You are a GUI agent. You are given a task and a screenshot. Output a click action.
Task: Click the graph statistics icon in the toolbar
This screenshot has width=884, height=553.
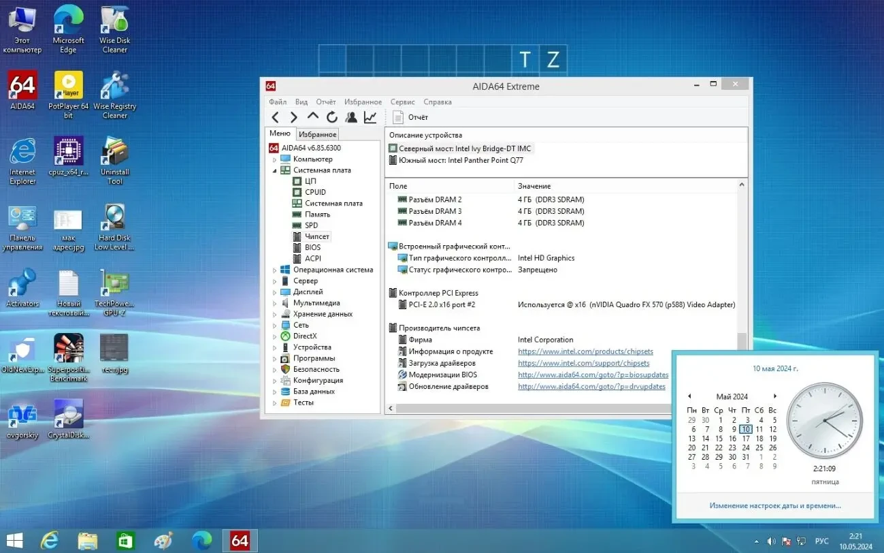pos(370,116)
